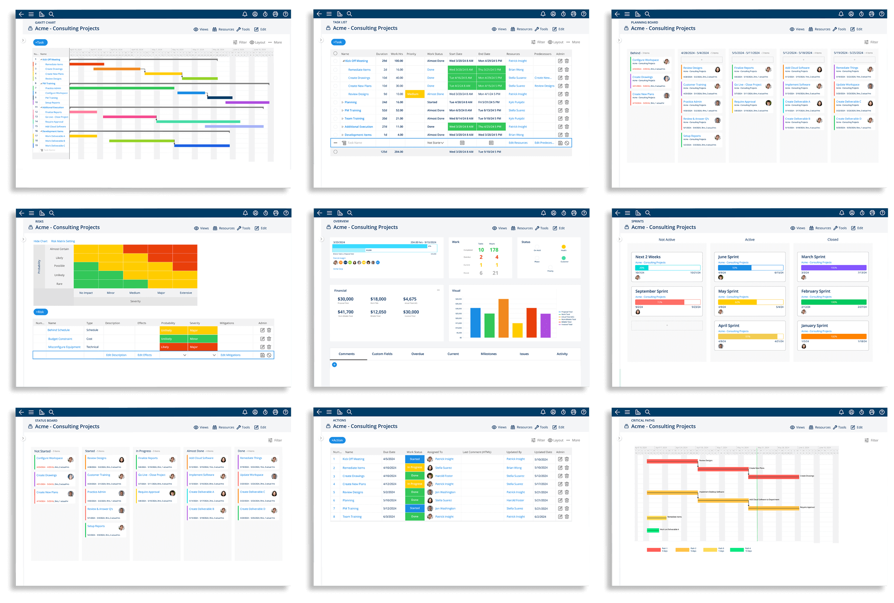The width and height of the screenshot is (894, 603).
Task: Toggle the select-all circle in the Task List header
Action: (335, 53)
